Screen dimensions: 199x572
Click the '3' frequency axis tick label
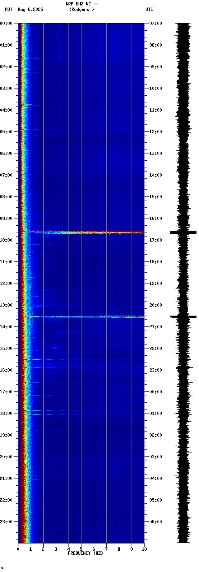click(x=56, y=549)
